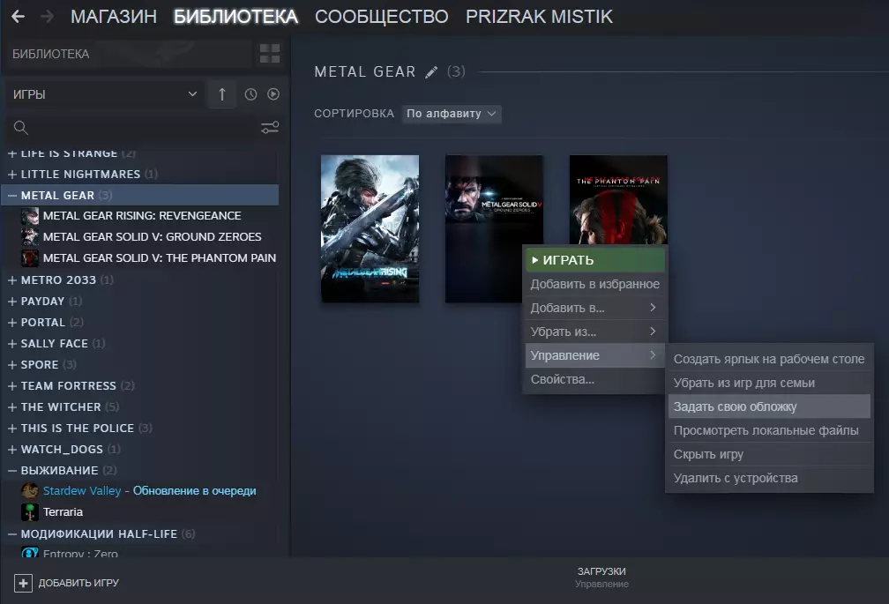Collapse the ВЫЖИВАНИЕ collection
889x604 pixels.
click(12, 471)
